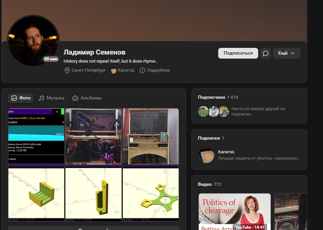Switch to the Альбомы tab
The height and width of the screenshot is (230, 323).
(x=87, y=98)
